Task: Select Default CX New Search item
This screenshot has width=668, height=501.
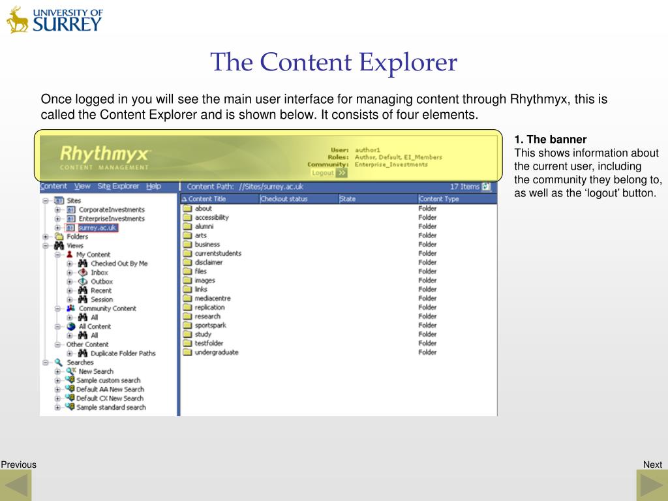Action: coord(110,399)
